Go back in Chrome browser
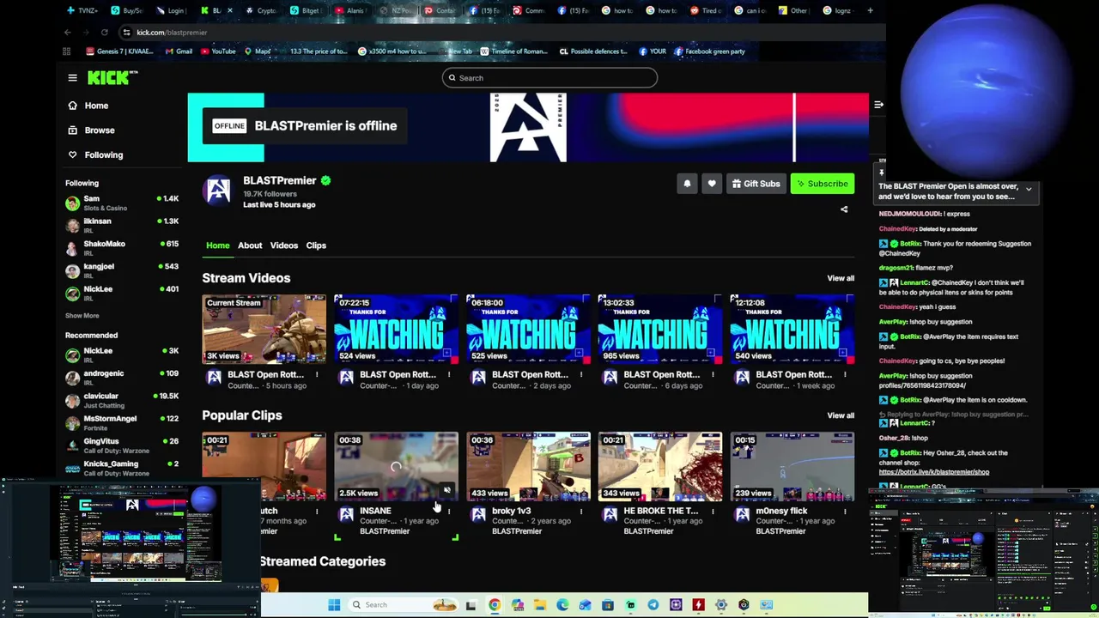This screenshot has width=1099, height=618. (x=67, y=33)
